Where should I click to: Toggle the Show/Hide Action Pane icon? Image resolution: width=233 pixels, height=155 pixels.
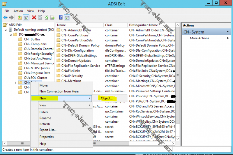click(x=67, y=17)
